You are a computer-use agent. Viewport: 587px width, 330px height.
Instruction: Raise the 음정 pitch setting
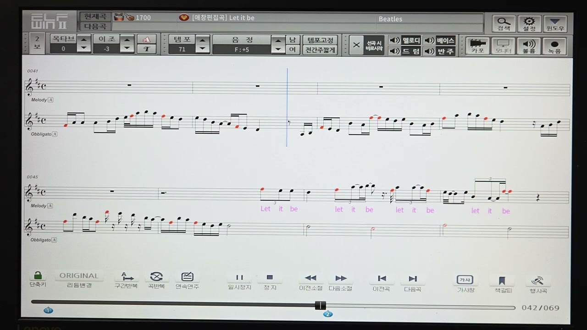pyautogui.click(x=278, y=40)
